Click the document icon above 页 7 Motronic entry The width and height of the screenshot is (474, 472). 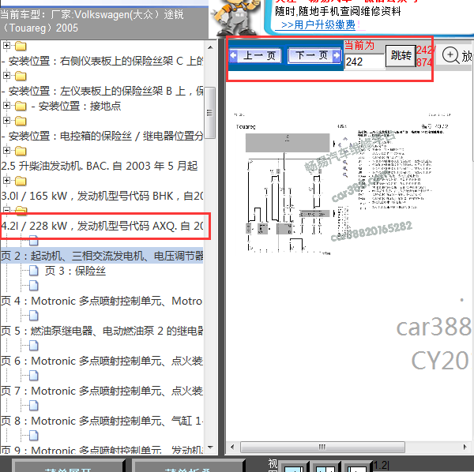33,376
